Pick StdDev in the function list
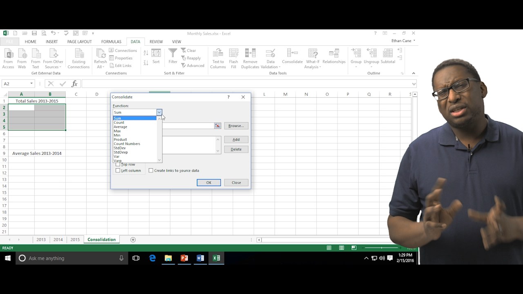 click(134, 148)
